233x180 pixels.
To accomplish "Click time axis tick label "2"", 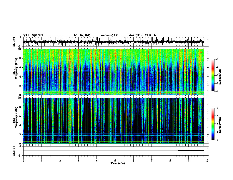I will coord(60,161).
